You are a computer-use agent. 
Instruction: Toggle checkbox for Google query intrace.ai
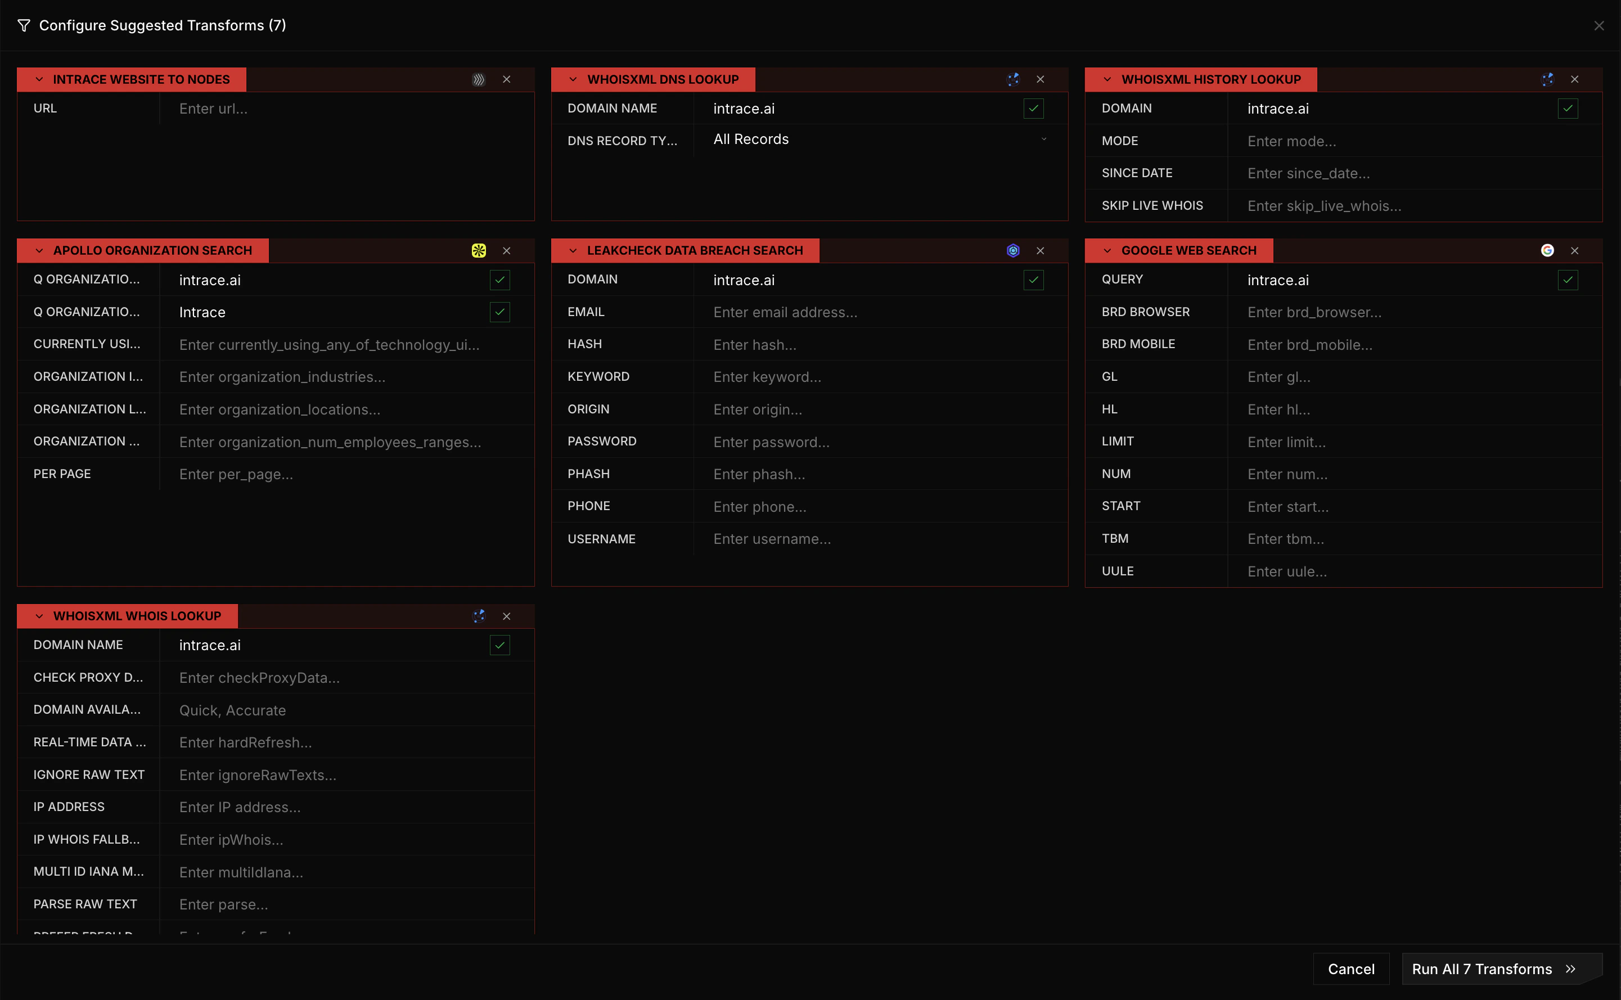1568,280
